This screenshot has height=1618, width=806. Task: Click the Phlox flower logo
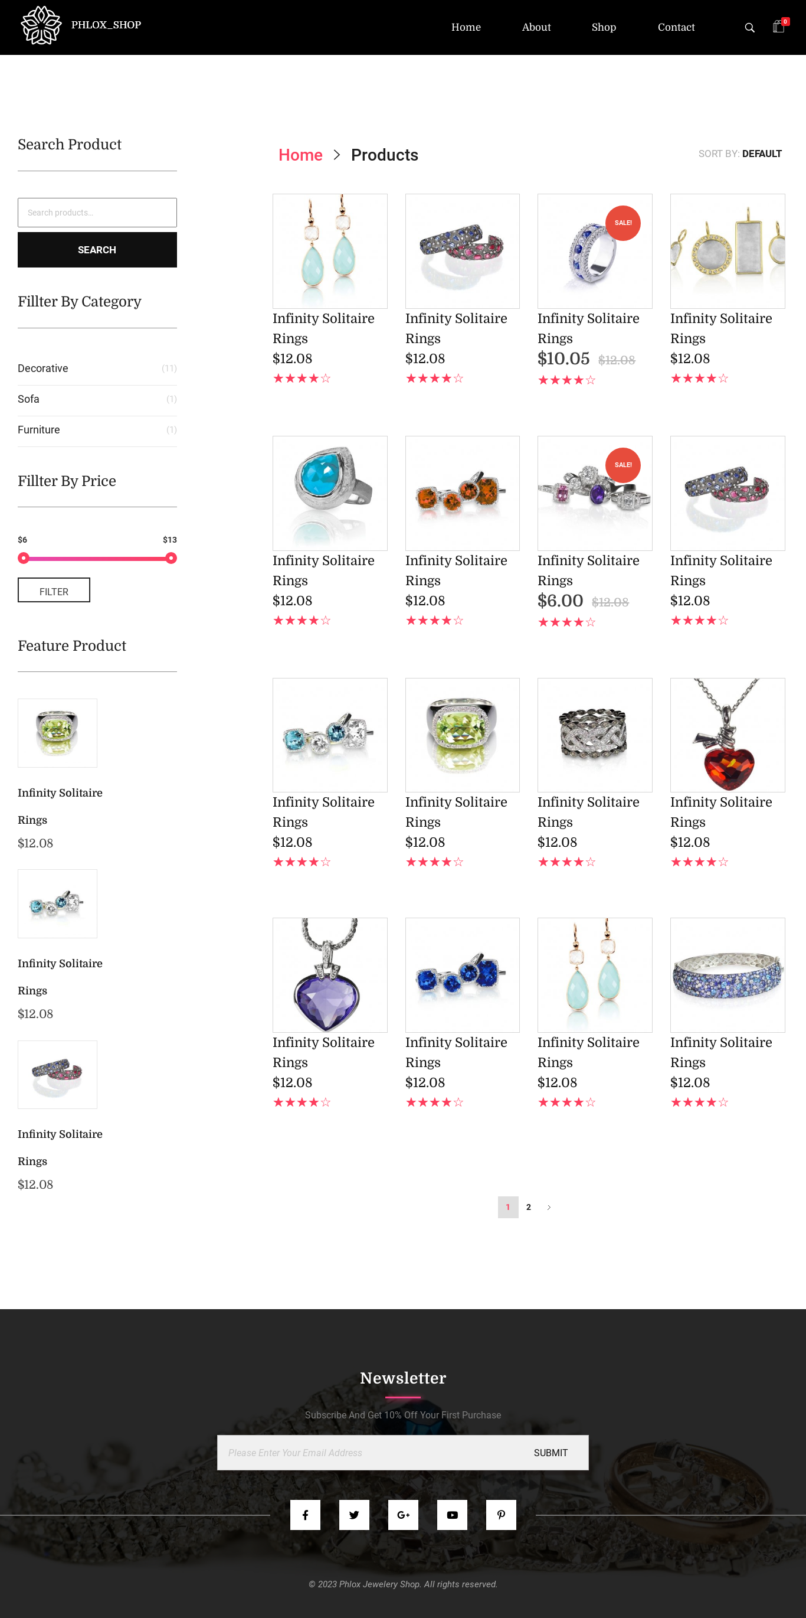(x=41, y=25)
